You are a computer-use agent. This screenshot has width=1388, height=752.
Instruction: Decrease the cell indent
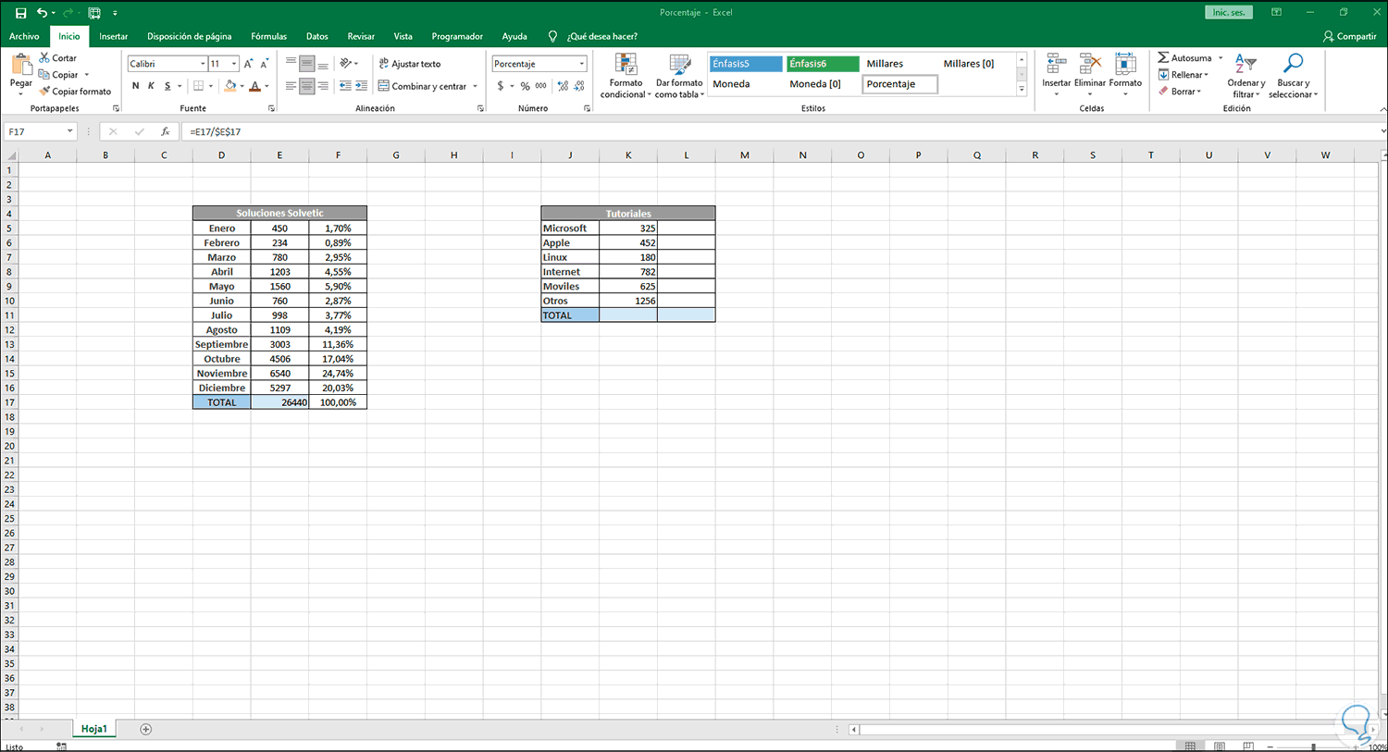(345, 86)
